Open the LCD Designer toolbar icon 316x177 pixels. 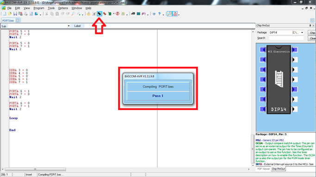[138, 14]
